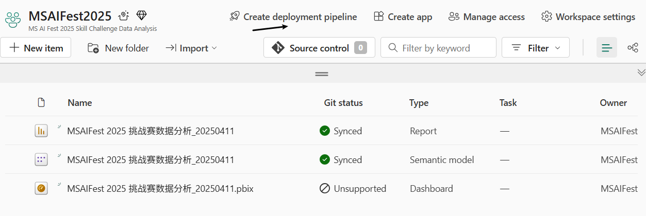Create a New folder
The height and width of the screenshot is (216, 646).
pyautogui.click(x=119, y=48)
